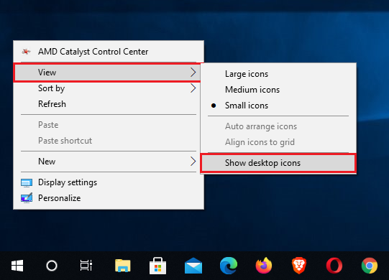This screenshot has height=280, width=389.
Task: Click the Sort by label
Action: [x=51, y=88]
